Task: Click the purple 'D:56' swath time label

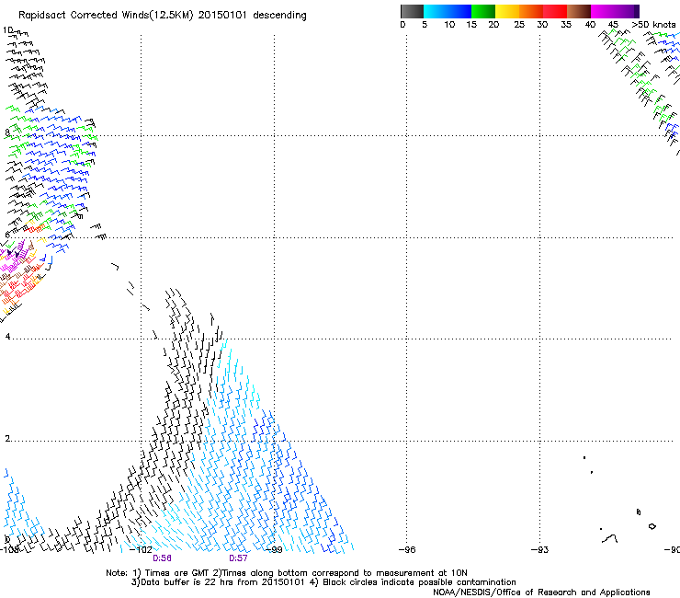Action: [x=162, y=558]
